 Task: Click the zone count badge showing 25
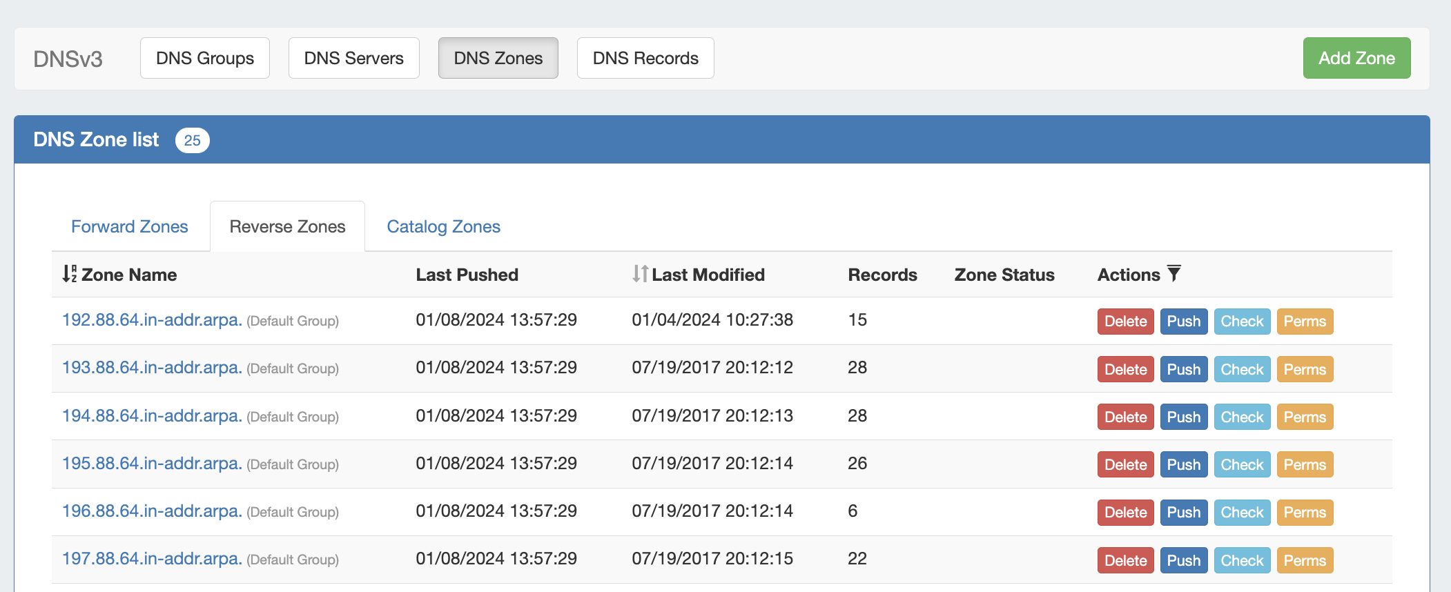tap(192, 140)
